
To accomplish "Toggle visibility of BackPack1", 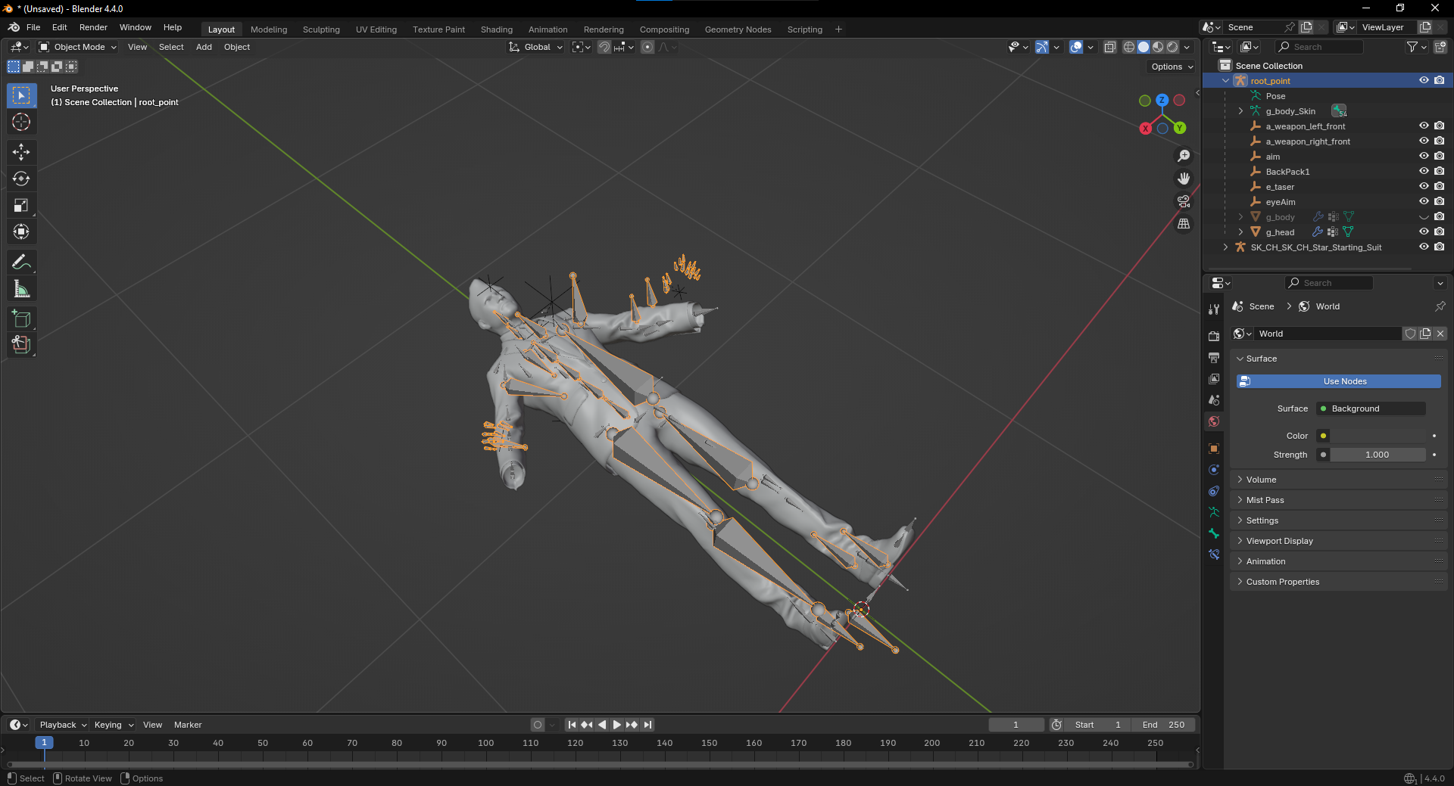I will (x=1424, y=172).
